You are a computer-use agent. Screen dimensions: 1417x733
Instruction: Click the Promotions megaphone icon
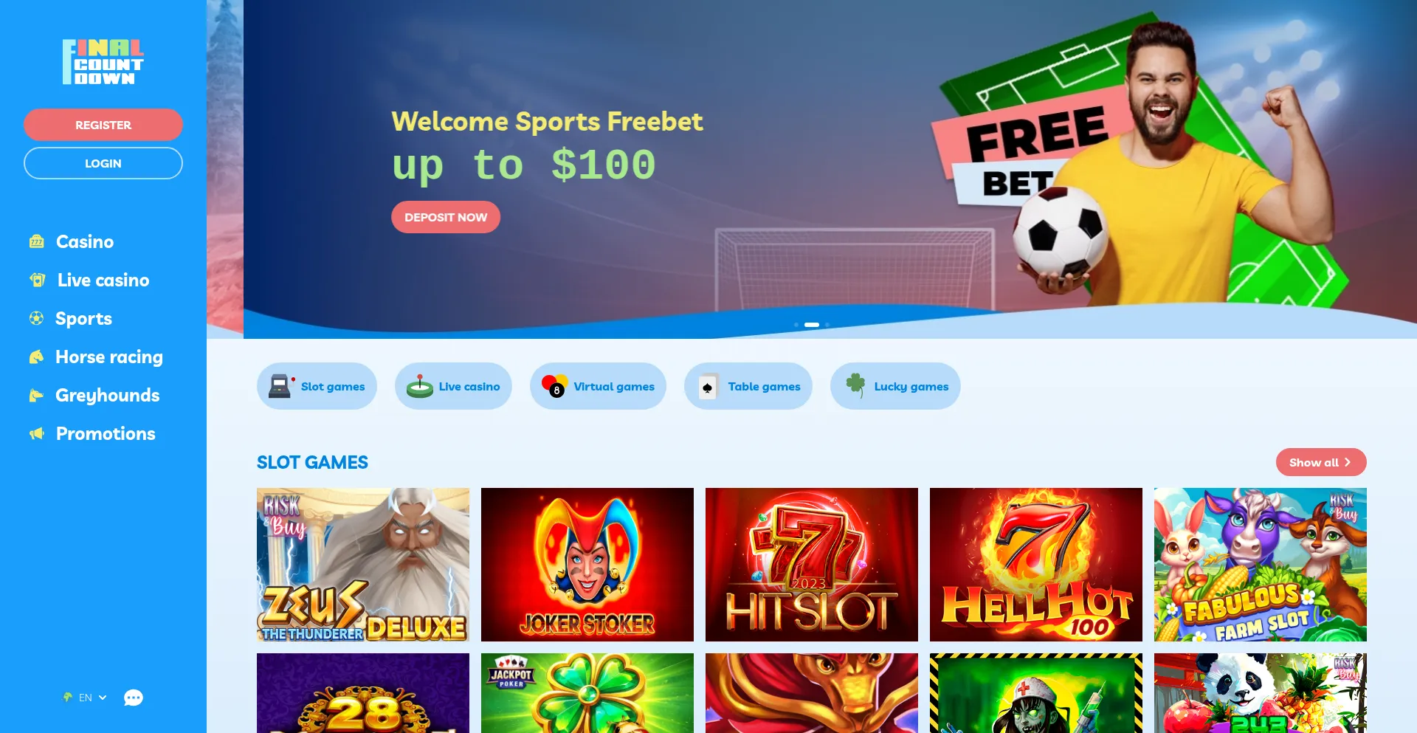[37, 433]
